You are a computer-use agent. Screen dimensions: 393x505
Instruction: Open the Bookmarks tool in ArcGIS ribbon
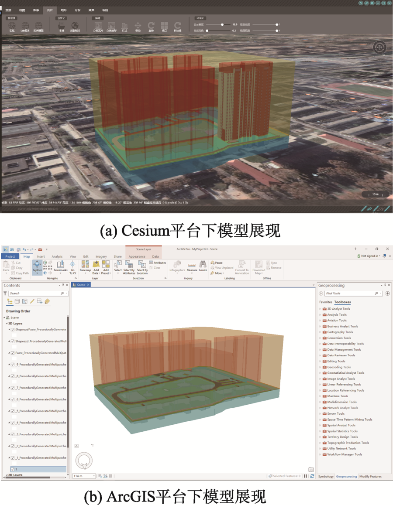(61, 266)
